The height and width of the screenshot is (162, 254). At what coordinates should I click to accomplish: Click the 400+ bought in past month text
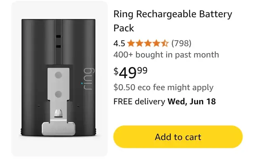click(166, 55)
